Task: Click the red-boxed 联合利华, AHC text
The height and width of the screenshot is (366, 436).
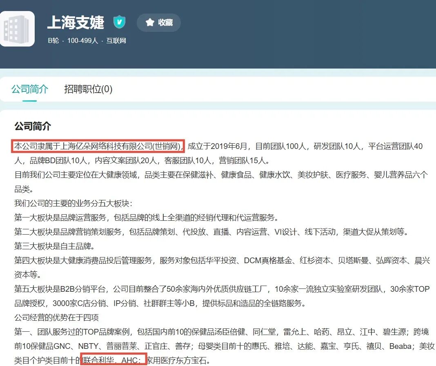Action: coord(113,359)
